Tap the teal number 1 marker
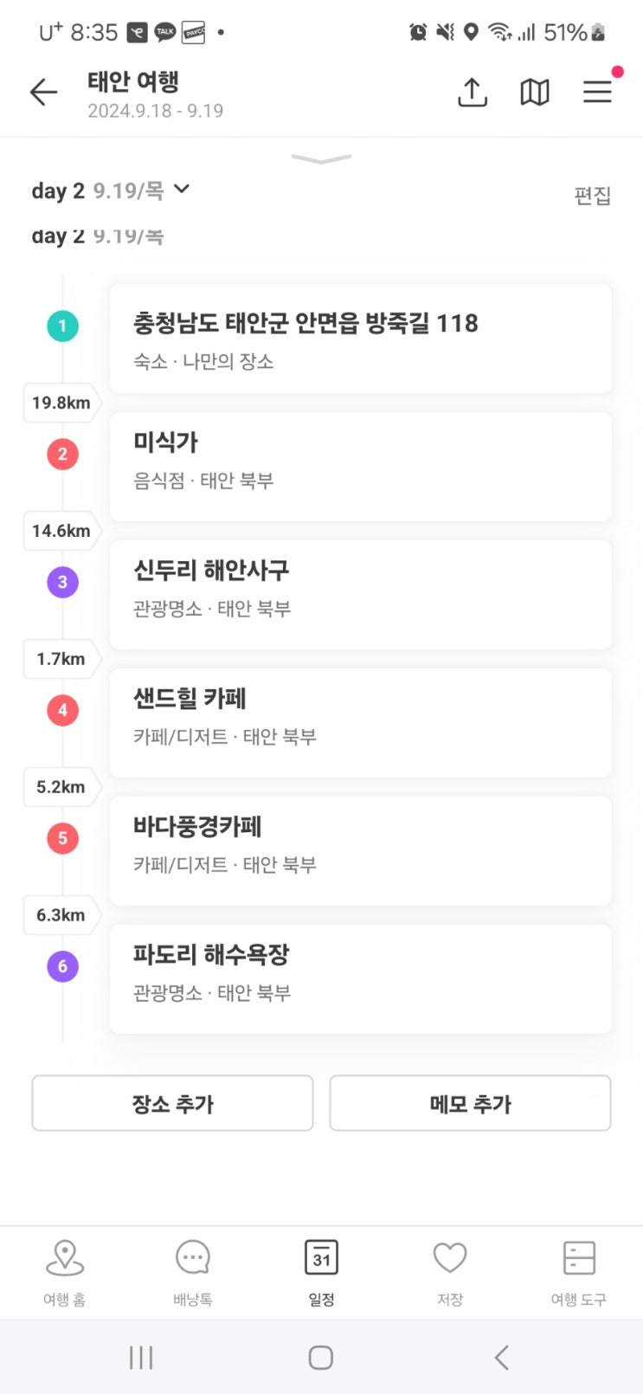643x1394 pixels. point(62,326)
